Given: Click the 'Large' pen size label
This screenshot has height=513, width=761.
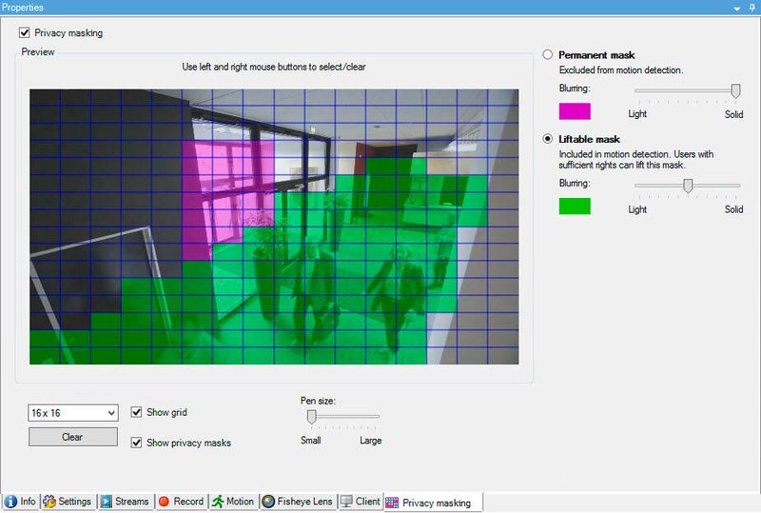Looking at the screenshot, I should [x=370, y=440].
